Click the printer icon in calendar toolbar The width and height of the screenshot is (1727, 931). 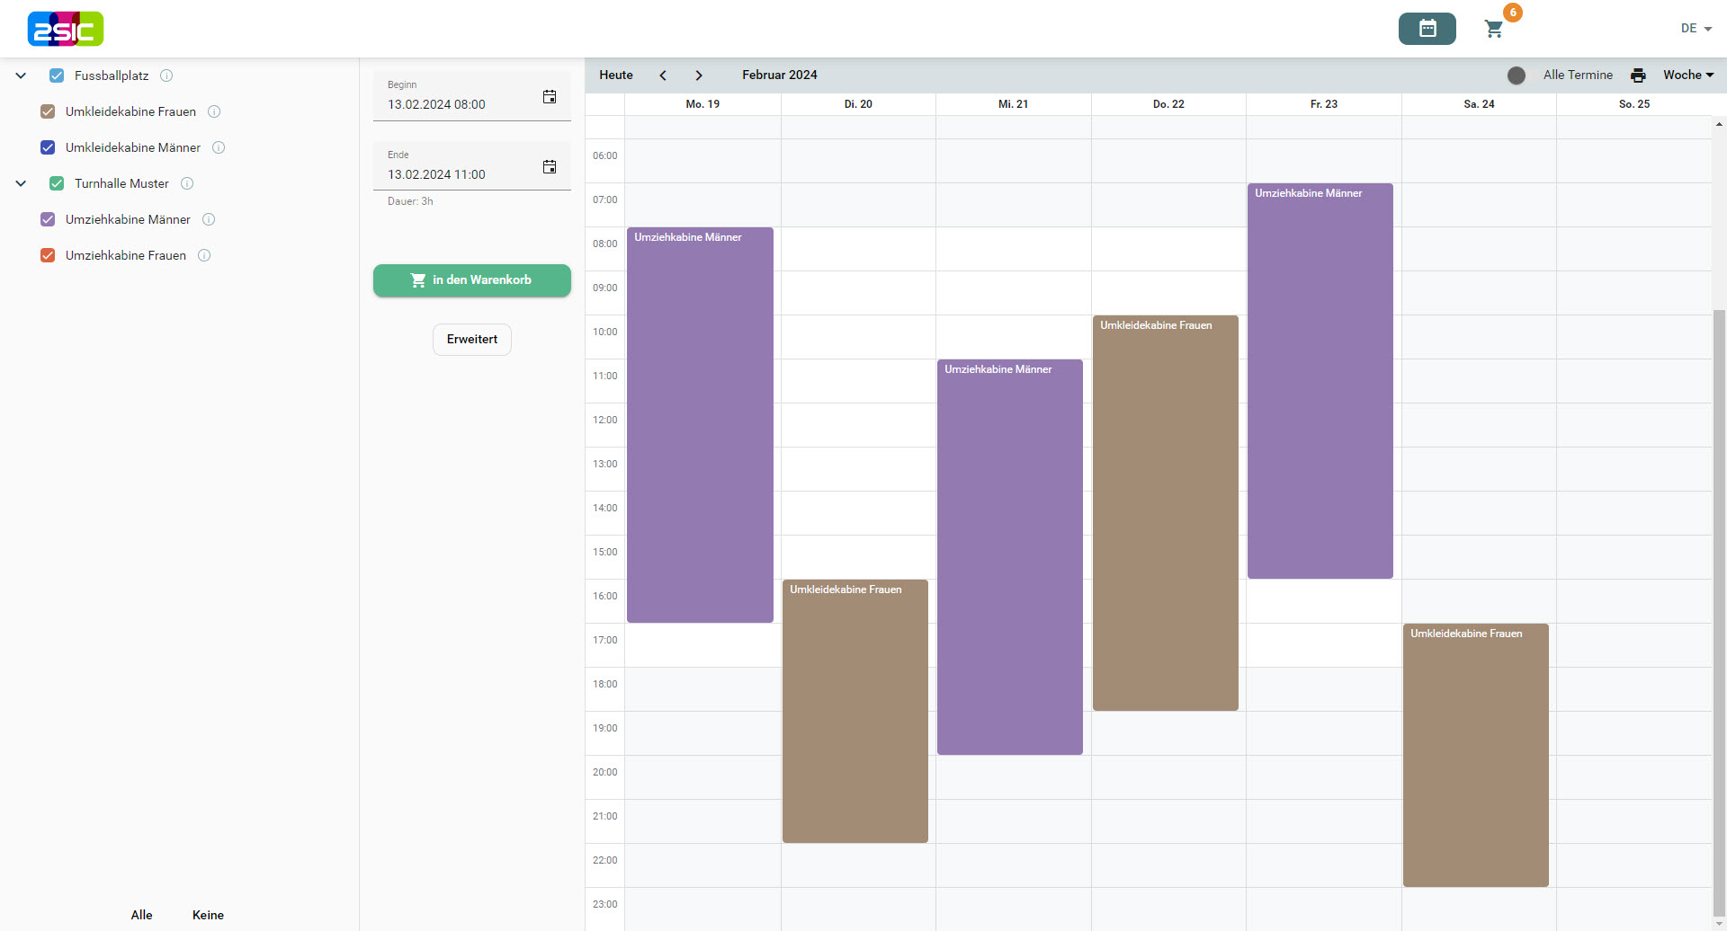[1638, 75]
